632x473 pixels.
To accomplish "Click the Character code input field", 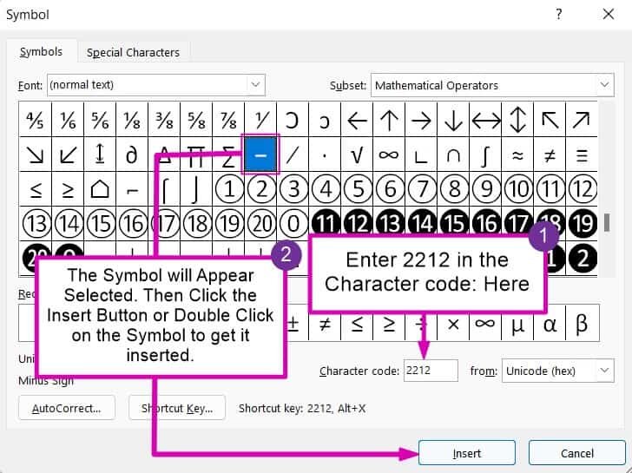I will (431, 371).
